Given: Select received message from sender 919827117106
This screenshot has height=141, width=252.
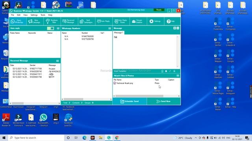Looking at the screenshot, I should 35,69.
